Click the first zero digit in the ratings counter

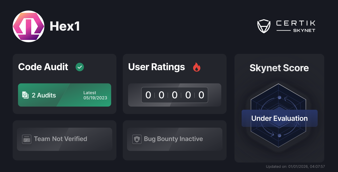pos(148,95)
